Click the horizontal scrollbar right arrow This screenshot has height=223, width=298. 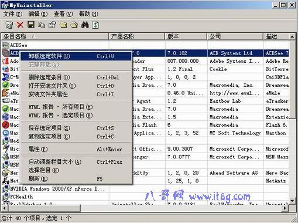coord(285,208)
